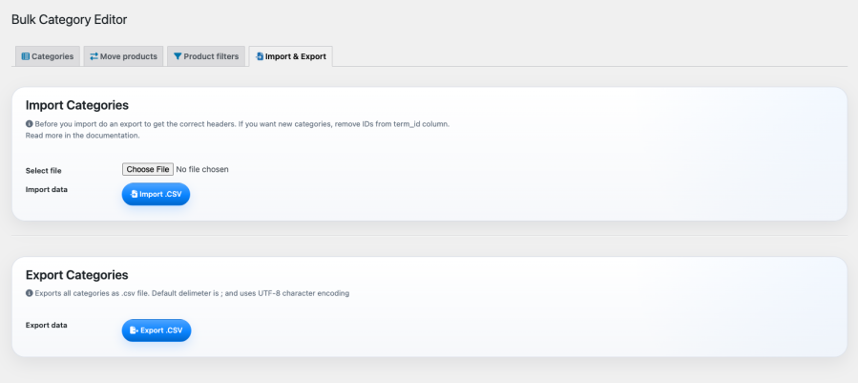Click the 'Export data' label
Screen dimensions: 858x383
click(47, 325)
